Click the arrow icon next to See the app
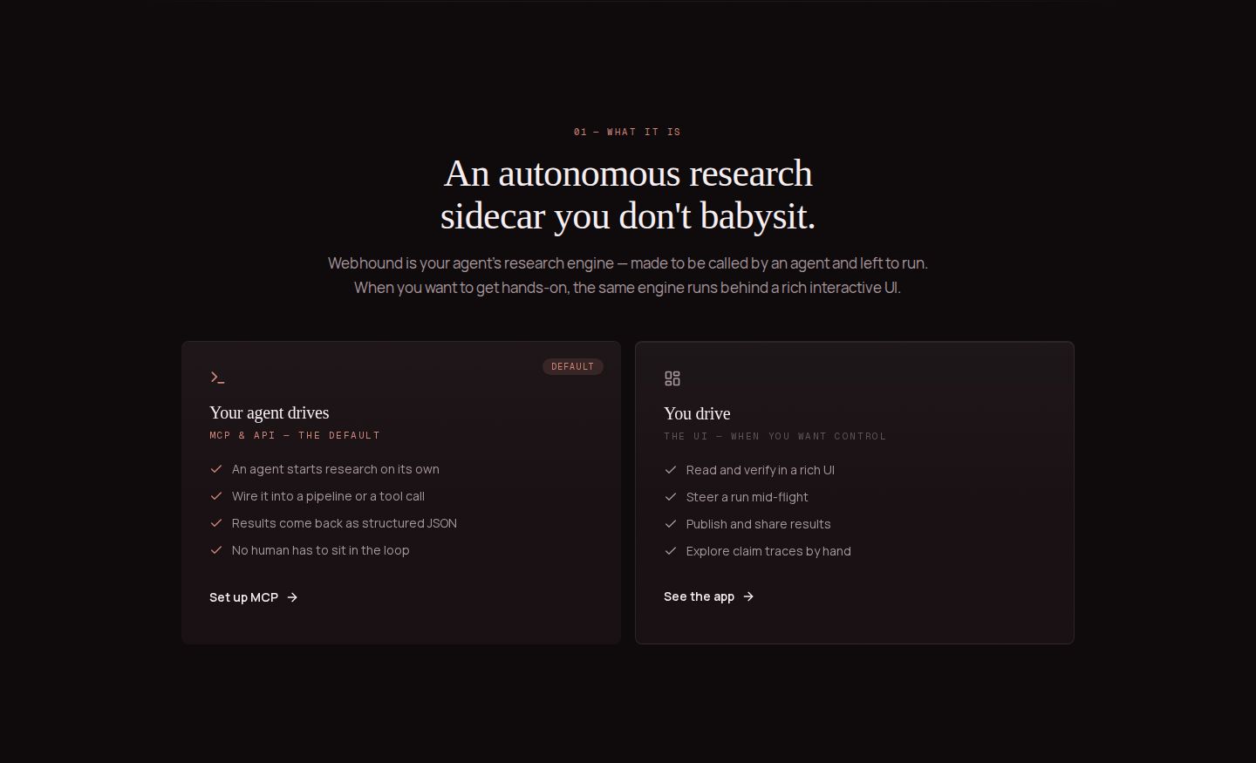 (x=748, y=596)
